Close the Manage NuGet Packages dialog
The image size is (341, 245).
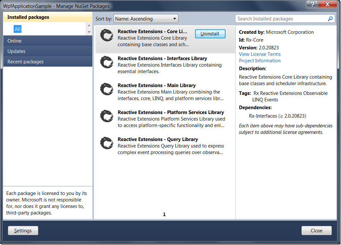316,231
